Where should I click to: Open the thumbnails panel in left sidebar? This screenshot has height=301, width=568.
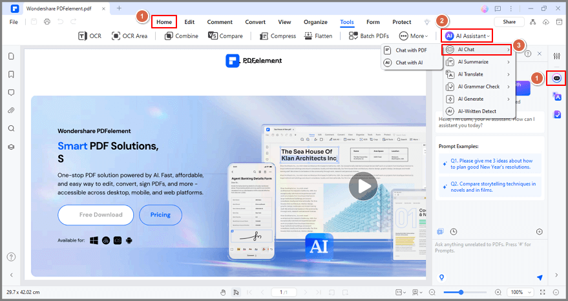pyautogui.click(x=11, y=56)
